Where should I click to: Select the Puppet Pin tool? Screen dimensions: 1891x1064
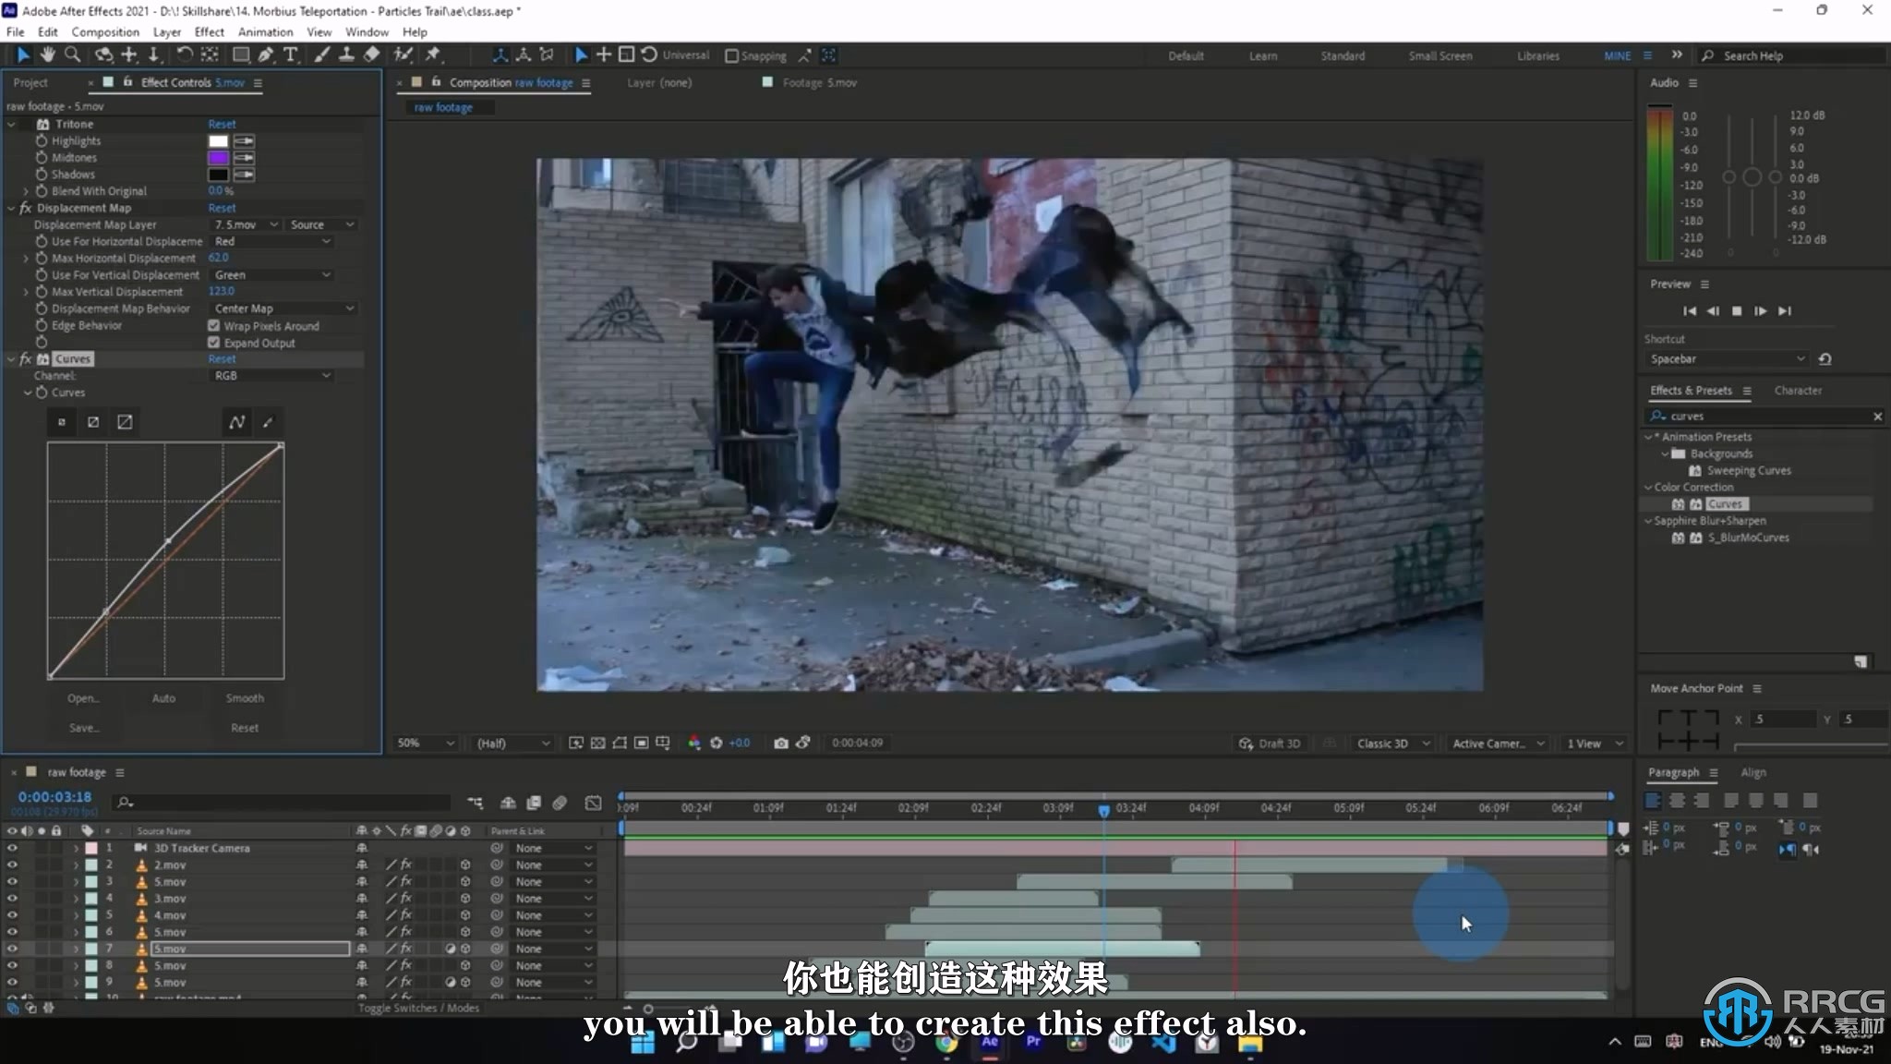pos(433,55)
